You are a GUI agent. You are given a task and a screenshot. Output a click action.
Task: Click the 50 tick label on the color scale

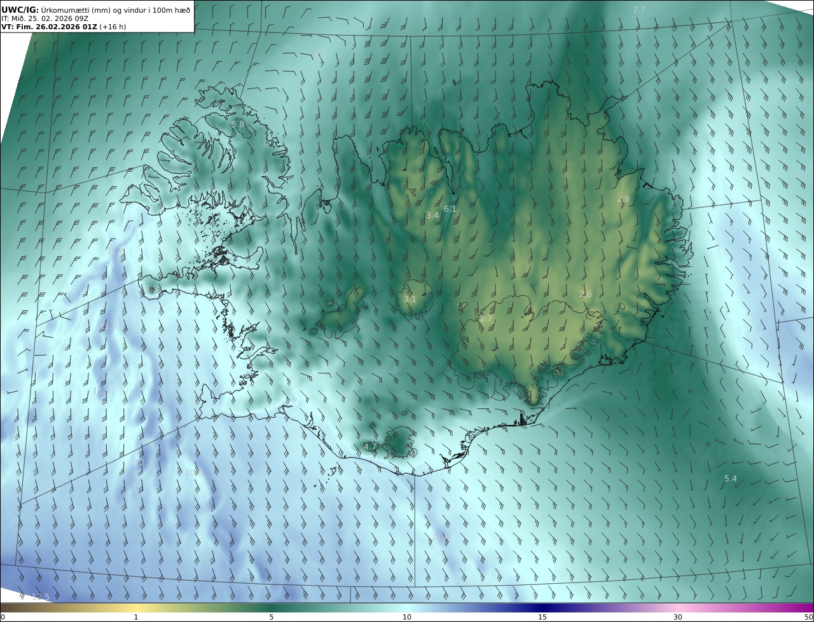pyautogui.click(x=808, y=617)
